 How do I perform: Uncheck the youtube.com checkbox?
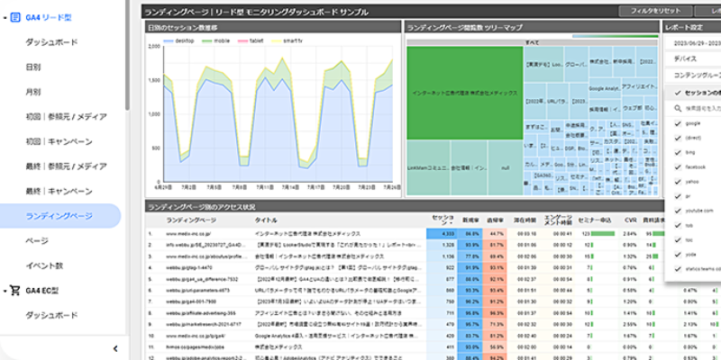[x=678, y=211]
